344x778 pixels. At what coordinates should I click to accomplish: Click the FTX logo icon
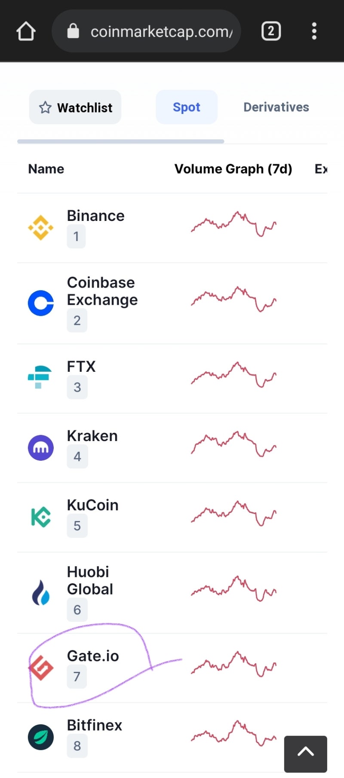(40, 377)
